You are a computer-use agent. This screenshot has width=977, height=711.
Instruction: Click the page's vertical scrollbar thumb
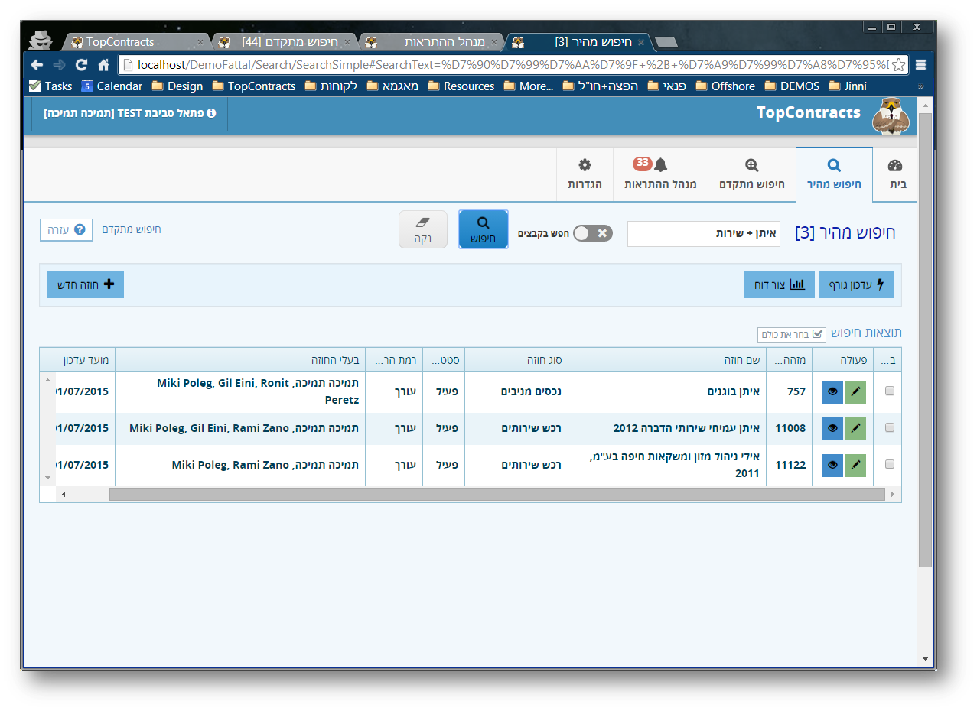point(925,340)
